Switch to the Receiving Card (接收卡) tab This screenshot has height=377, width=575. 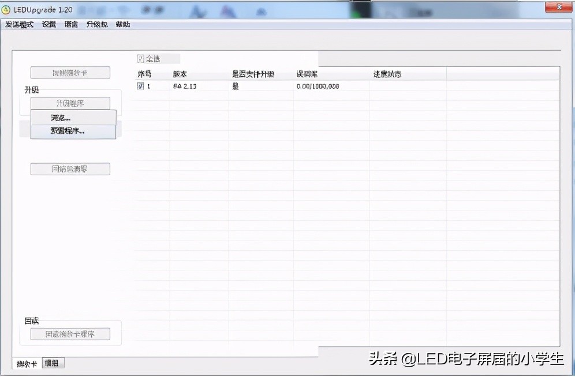pyautogui.click(x=26, y=363)
